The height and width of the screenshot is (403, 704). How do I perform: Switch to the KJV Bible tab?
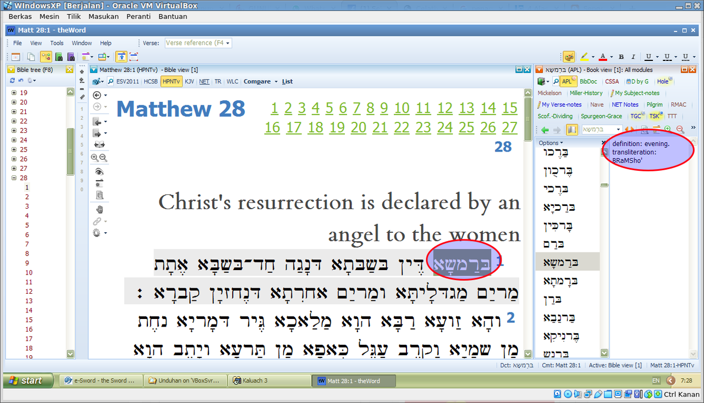point(189,81)
